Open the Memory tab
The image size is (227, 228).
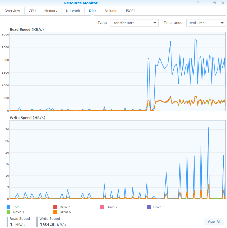point(51,11)
